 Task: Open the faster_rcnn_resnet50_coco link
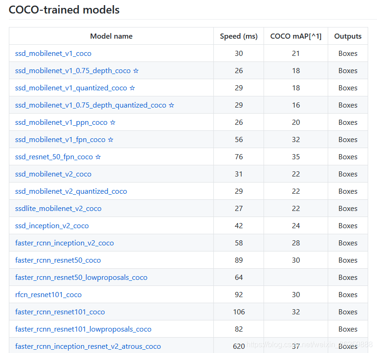pyautogui.click(x=58, y=260)
